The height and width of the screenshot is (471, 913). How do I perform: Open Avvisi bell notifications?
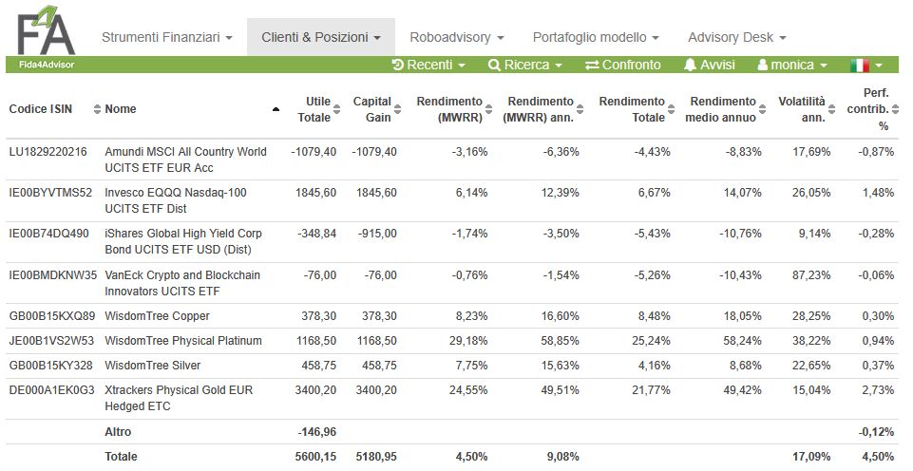click(x=709, y=65)
